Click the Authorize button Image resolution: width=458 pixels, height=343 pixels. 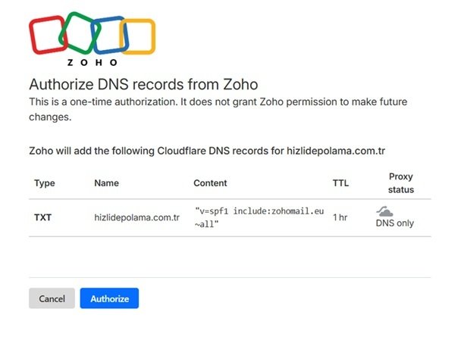109,298
